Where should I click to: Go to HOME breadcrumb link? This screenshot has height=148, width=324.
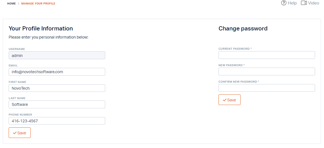[11, 4]
